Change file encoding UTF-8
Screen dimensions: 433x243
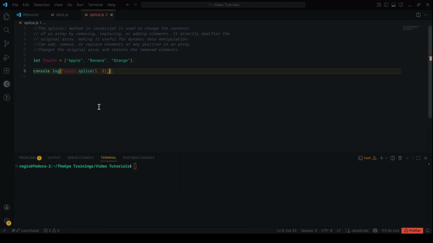[327, 231]
